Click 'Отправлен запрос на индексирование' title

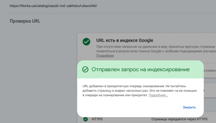[141, 69]
